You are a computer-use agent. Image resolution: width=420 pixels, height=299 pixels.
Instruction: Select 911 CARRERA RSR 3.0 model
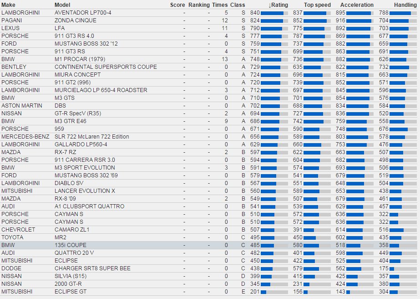(x=85, y=160)
